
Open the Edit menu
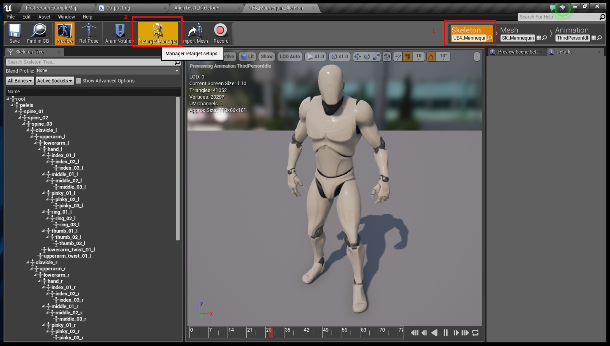26,17
